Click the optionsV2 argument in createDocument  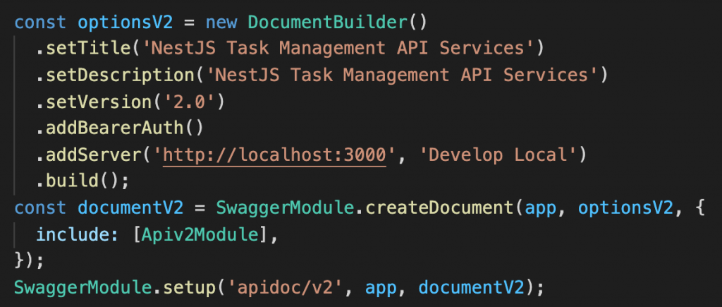[625, 208]
